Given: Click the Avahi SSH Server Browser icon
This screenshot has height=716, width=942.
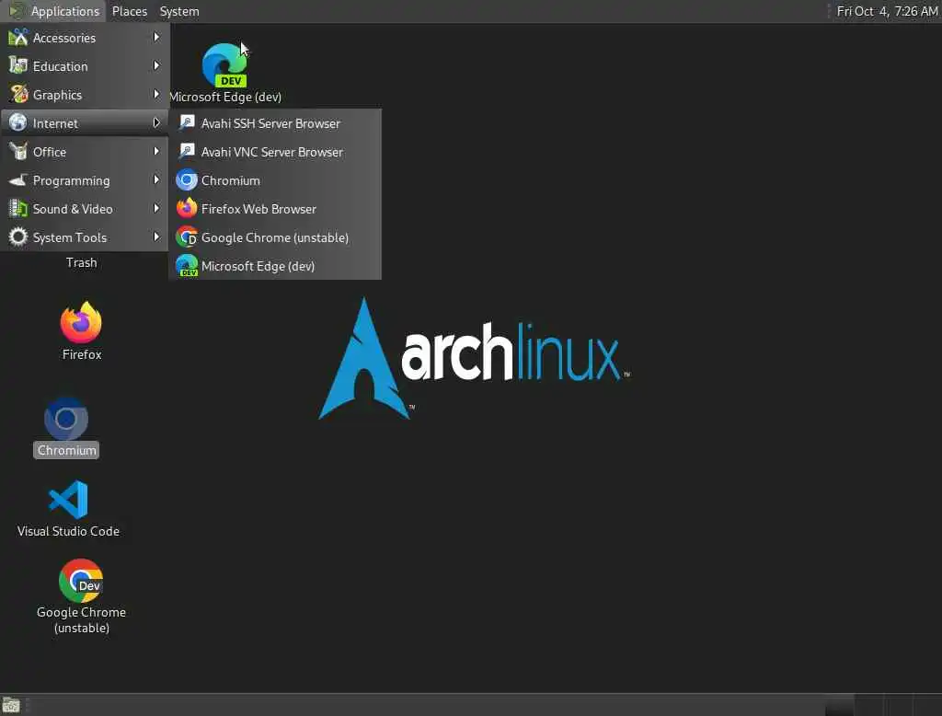Looking at the screenshot, I should (187, 122).
